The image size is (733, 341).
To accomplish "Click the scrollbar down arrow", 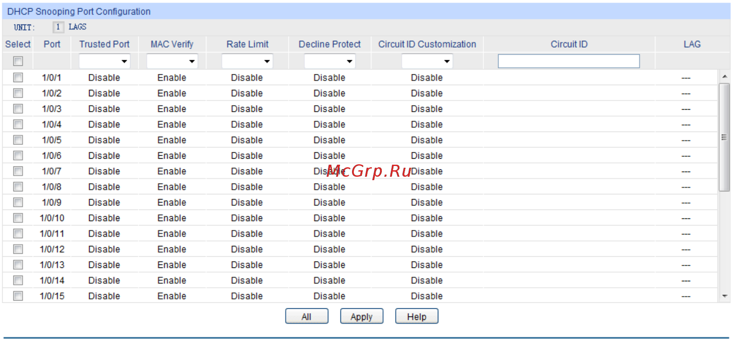I will (x=725, y=296).
